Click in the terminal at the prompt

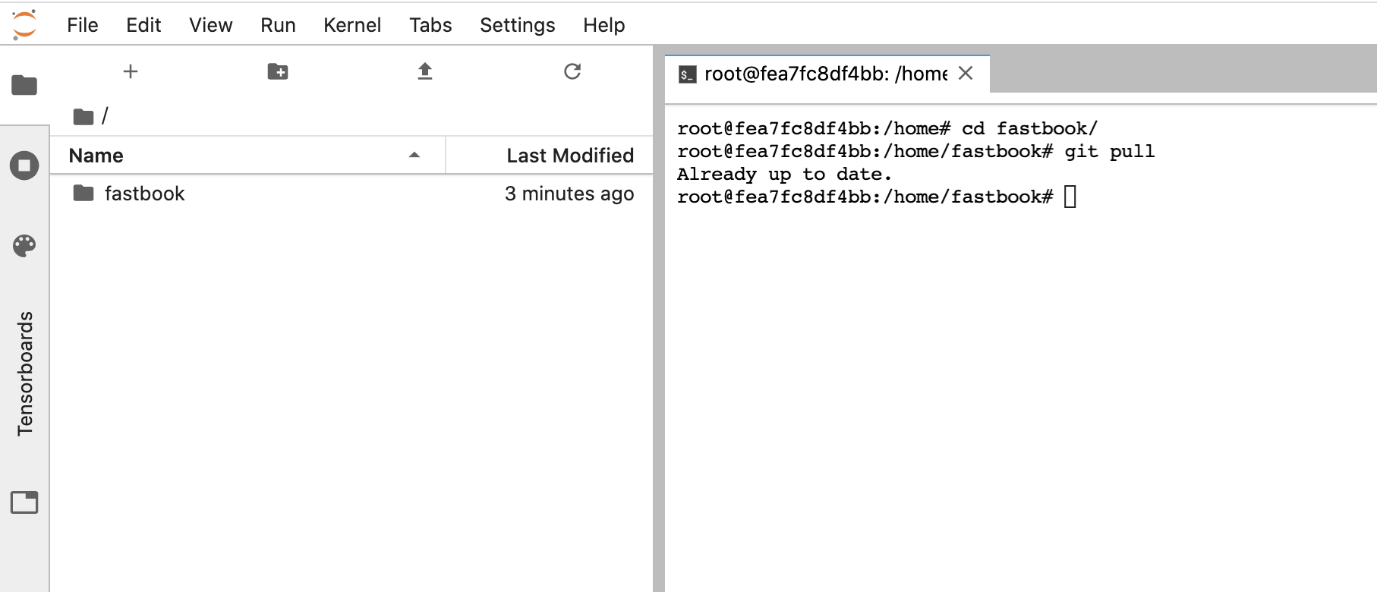coord(1070,197)
